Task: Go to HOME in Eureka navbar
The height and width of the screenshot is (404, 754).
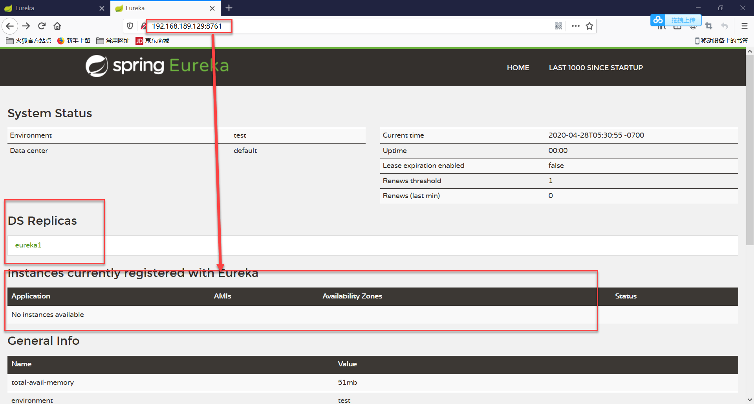Action: (518, 68)
